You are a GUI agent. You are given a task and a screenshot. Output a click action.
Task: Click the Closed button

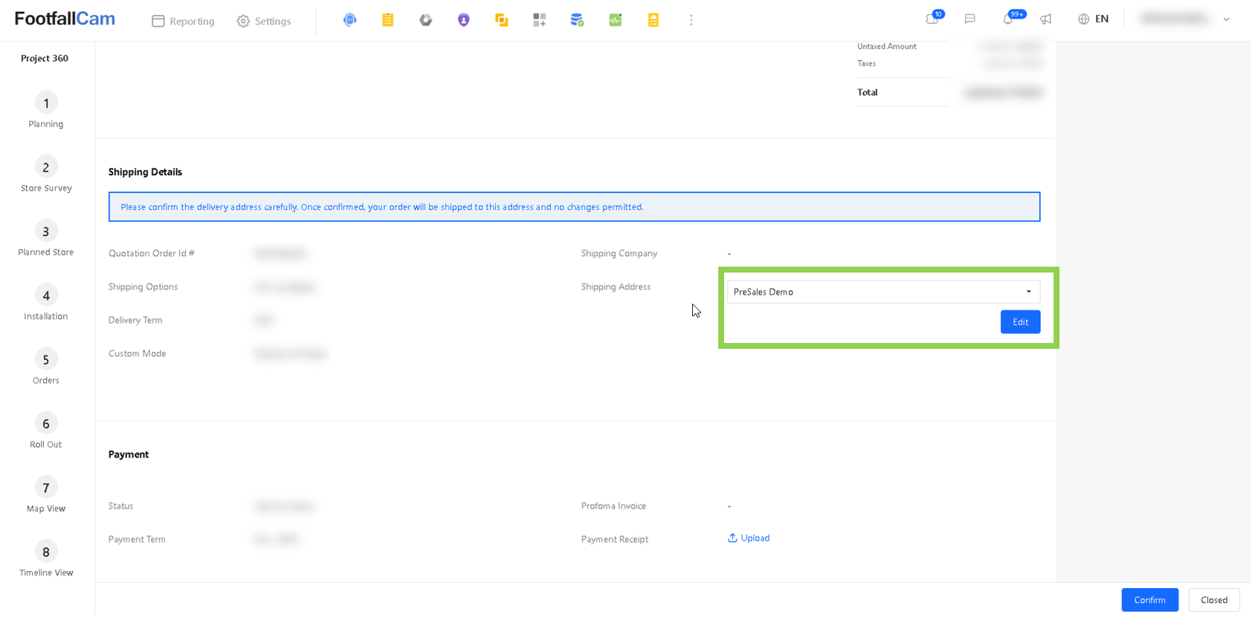1213,600
